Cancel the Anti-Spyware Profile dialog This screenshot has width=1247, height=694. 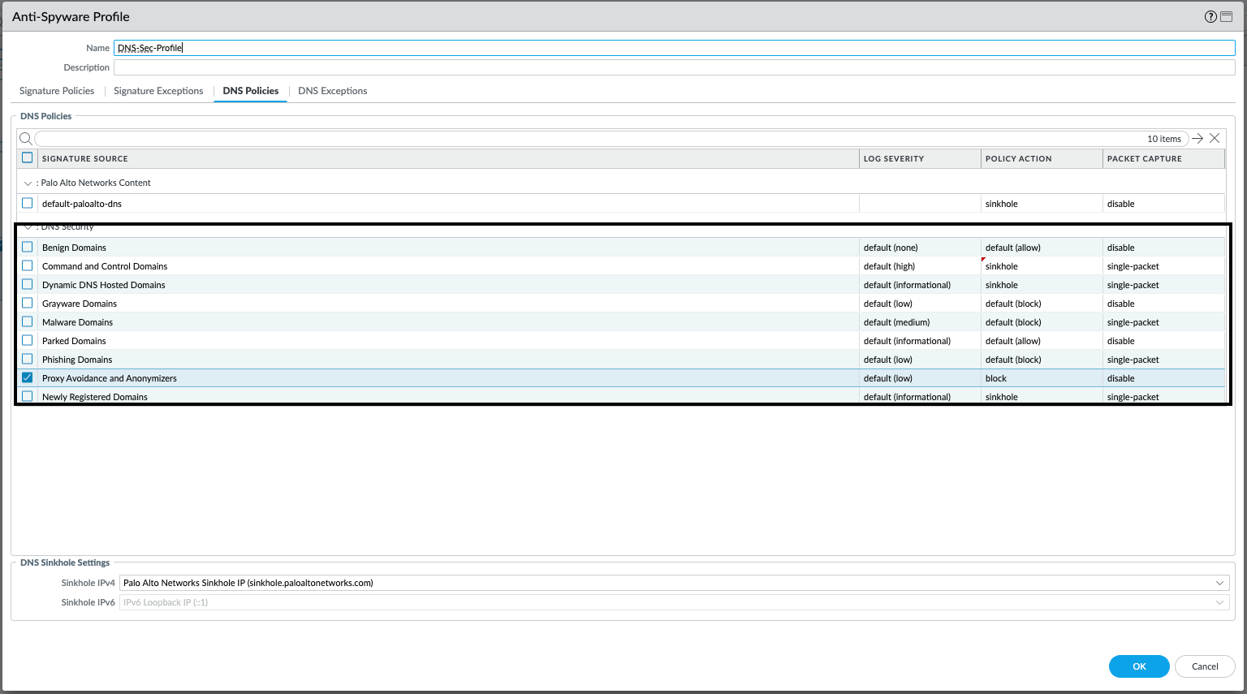coord(1205,666)
